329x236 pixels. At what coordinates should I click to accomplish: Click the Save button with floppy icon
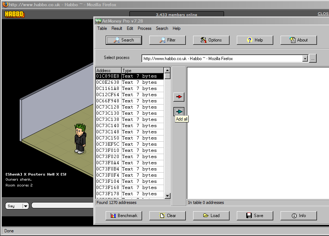point(255,216)
